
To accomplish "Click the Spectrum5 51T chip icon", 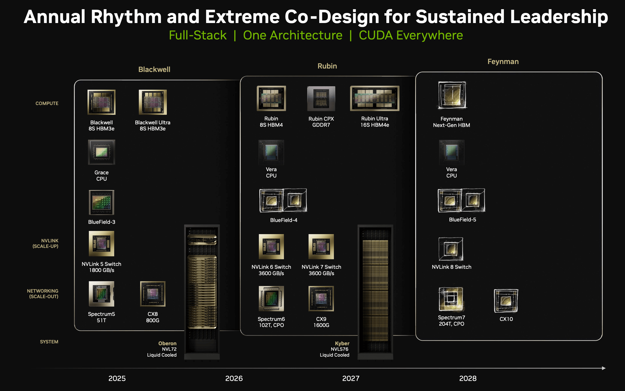I will click(102, 294).
